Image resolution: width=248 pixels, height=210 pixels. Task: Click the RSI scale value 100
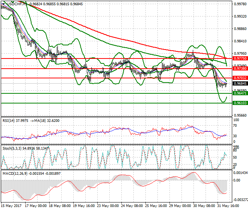(236, 120)
